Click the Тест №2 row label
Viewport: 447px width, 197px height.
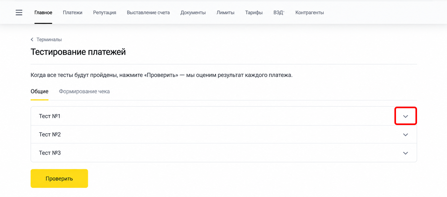50,134
